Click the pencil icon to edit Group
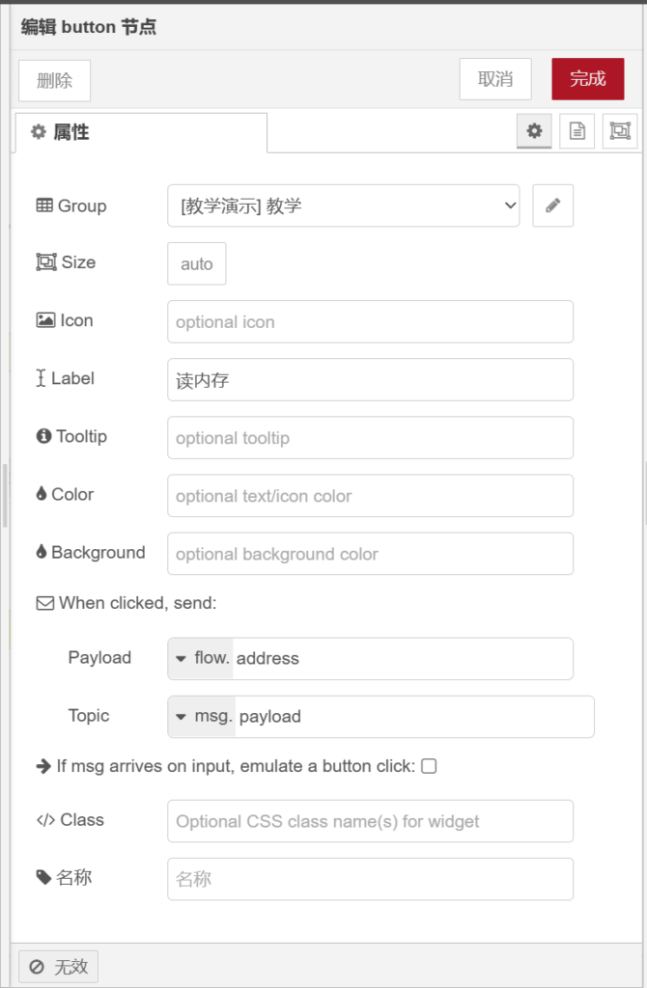Screen dimensions: 647x988 [x=552, y=206]
